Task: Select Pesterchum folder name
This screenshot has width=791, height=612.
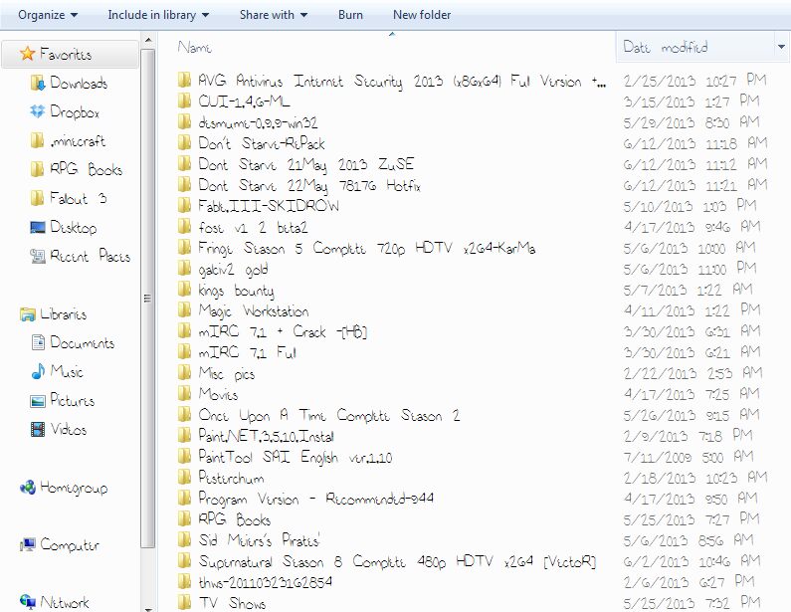Action: (231, 478)
